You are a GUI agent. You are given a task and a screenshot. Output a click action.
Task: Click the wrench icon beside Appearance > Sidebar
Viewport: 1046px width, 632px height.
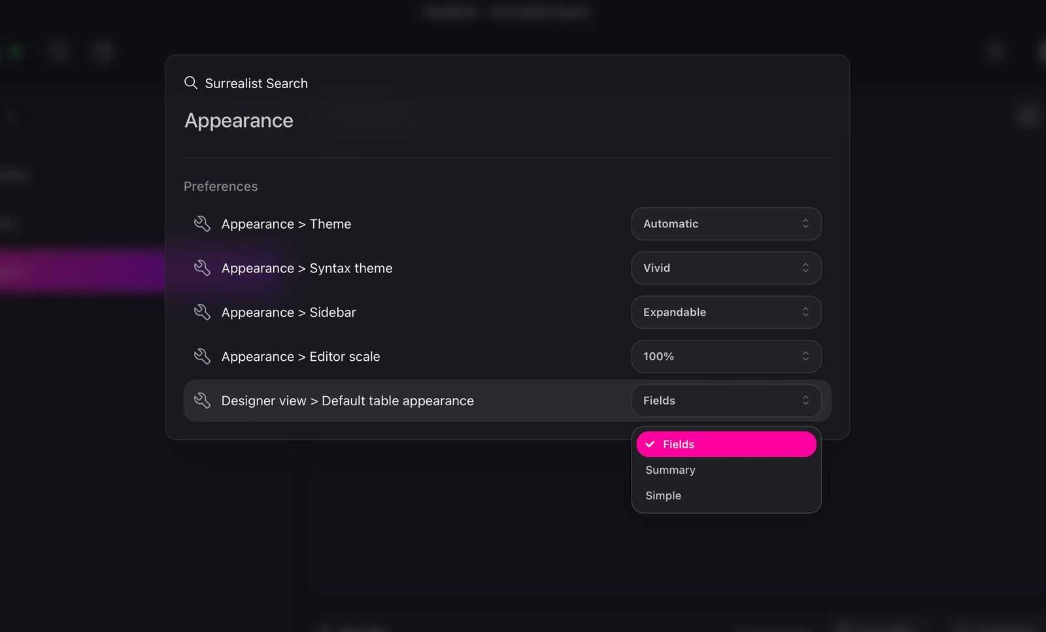203,312
